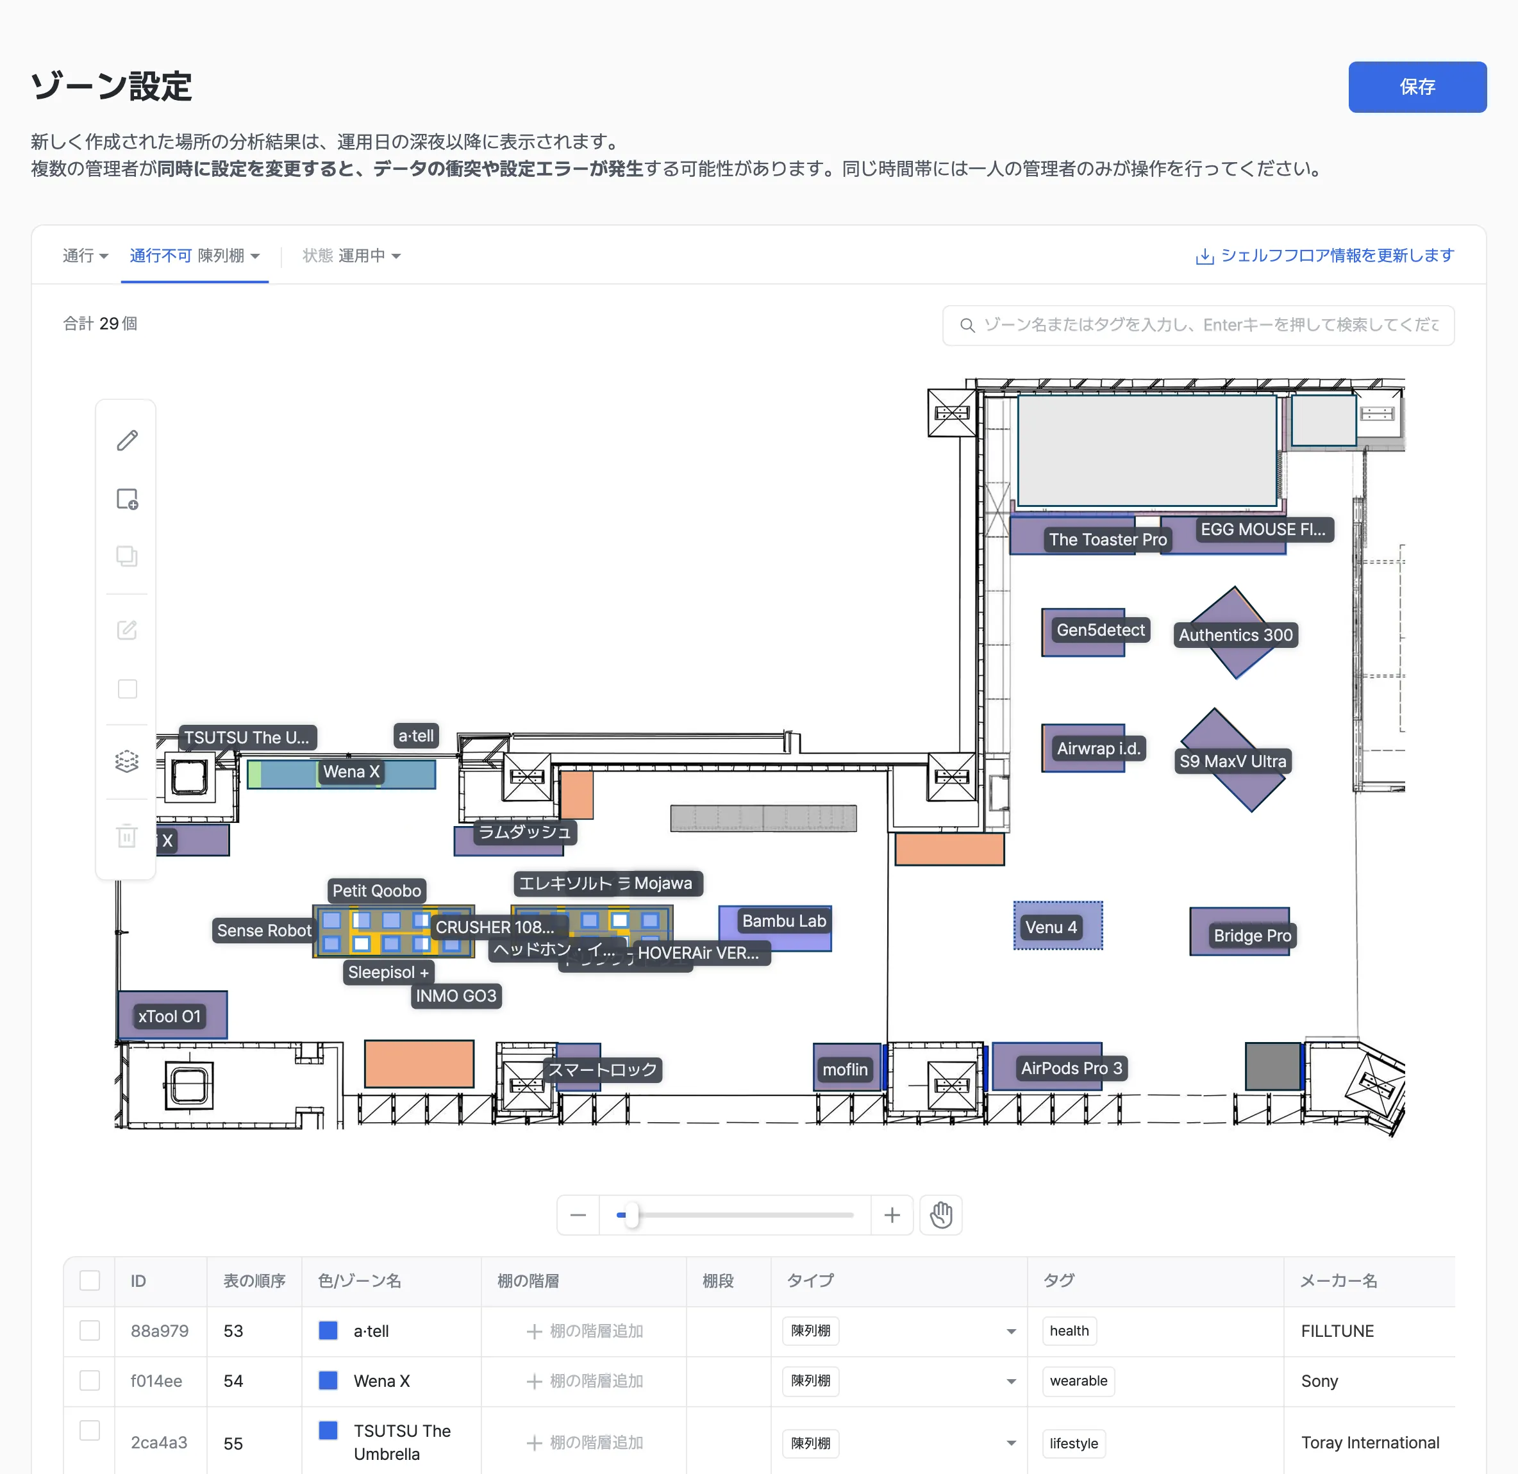Viewport: 1518px width, 1474px height.
Task: Check the row checkbox for a·tell
Action: pyautogui.click(x=90, y=1331)
